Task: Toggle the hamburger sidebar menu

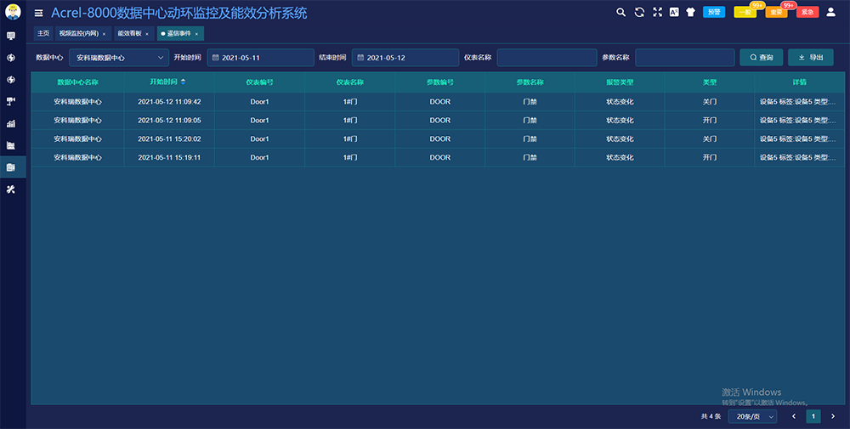Action: [38, 13]
